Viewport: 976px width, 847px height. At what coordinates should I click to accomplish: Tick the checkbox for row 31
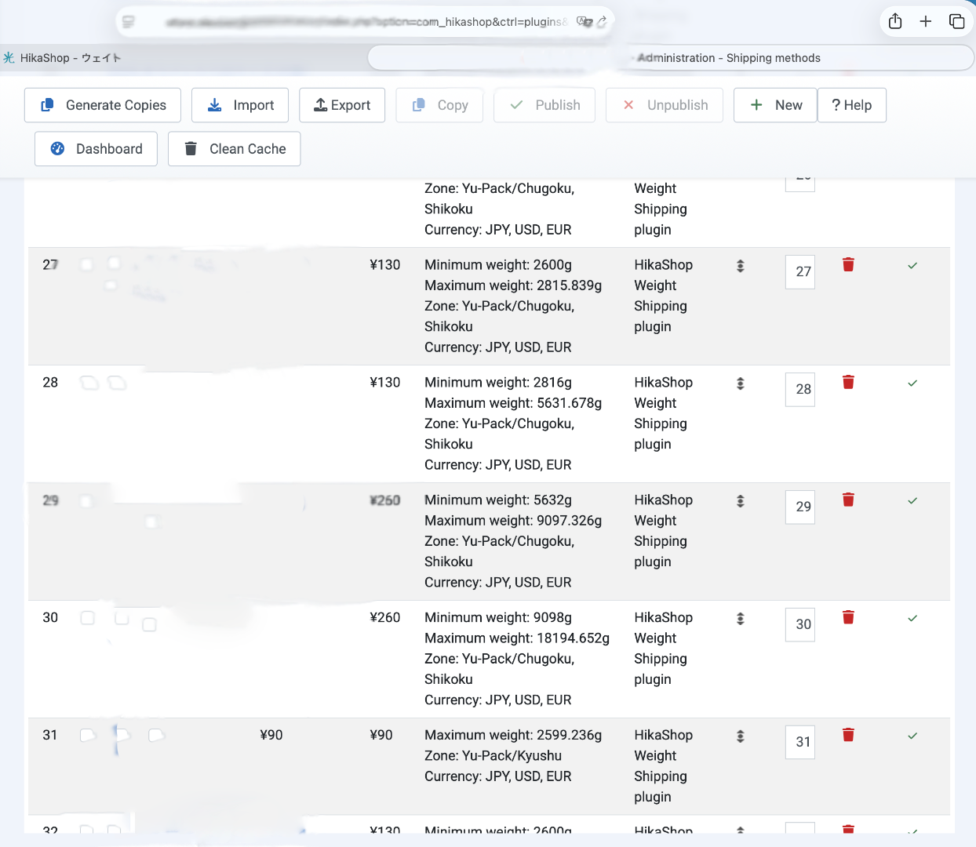point(88,736)
